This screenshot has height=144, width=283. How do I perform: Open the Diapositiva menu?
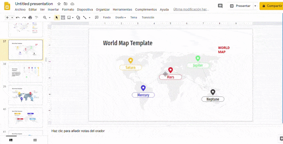pos(85,10)
